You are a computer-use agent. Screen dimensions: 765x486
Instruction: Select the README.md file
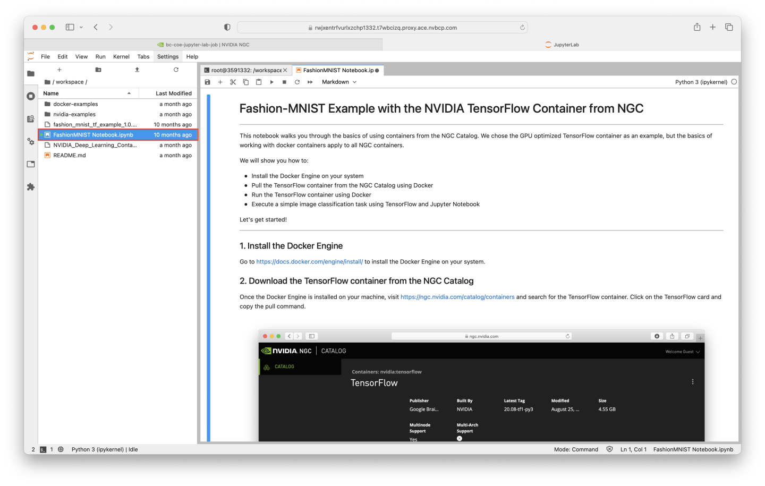click(x=70, y=155)
